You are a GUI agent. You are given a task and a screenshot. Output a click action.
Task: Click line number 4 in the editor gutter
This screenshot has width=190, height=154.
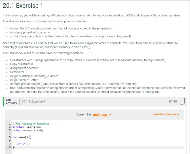pos(10,134)
